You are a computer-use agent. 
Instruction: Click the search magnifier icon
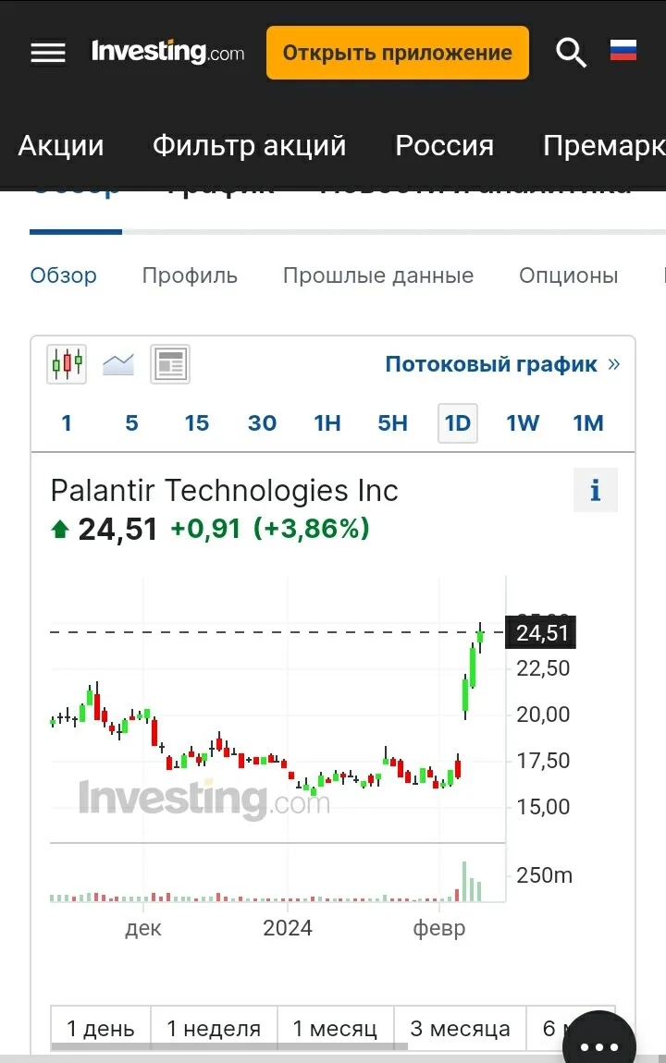click(571, 52)
